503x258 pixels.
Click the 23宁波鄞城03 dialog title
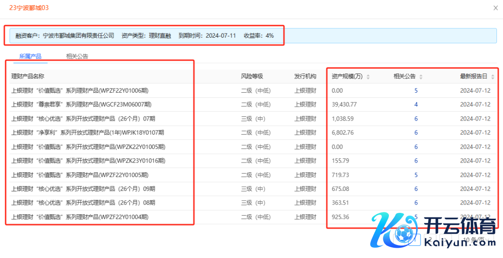point(29,8)
